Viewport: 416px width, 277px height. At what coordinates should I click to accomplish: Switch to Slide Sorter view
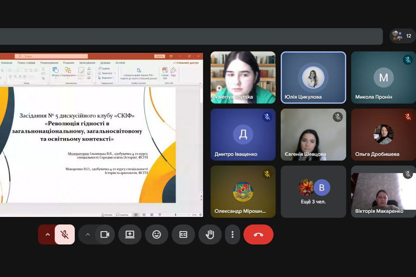pyautogui.click(x=144, y=215)
